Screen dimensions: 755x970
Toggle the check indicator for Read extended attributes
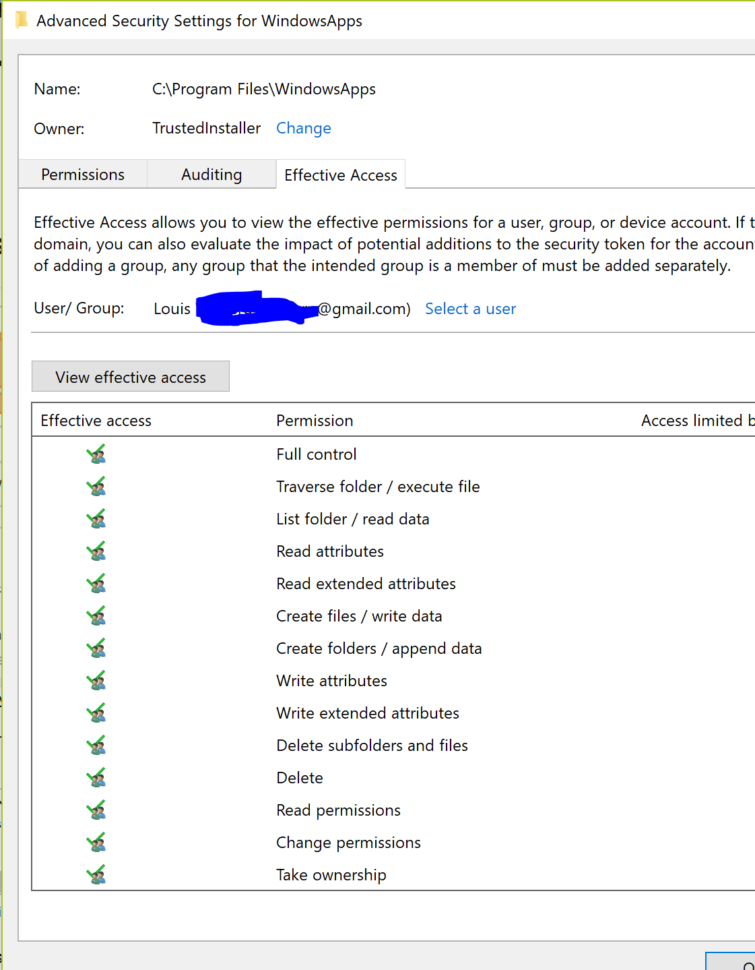pos(96,584)
